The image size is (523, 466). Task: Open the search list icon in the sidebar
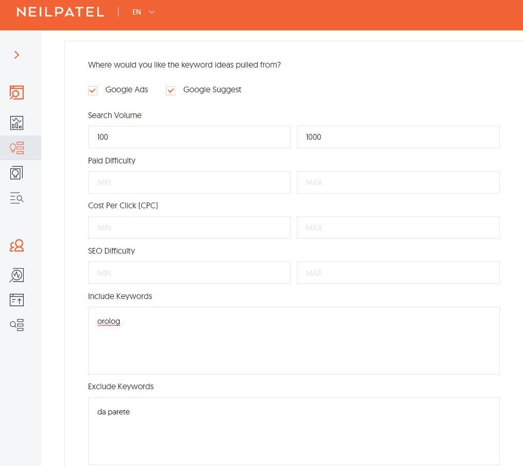point(16,325)
